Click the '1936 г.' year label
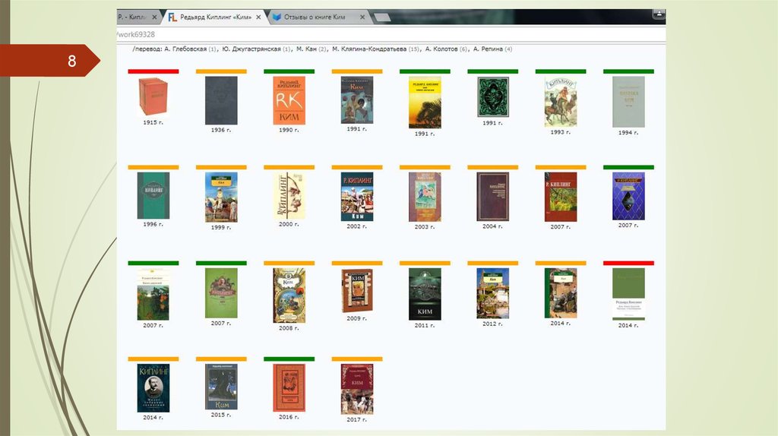Image resolution: width=778 pixels, height=436 pixels. pyautogui.click(x=221, y=130)
